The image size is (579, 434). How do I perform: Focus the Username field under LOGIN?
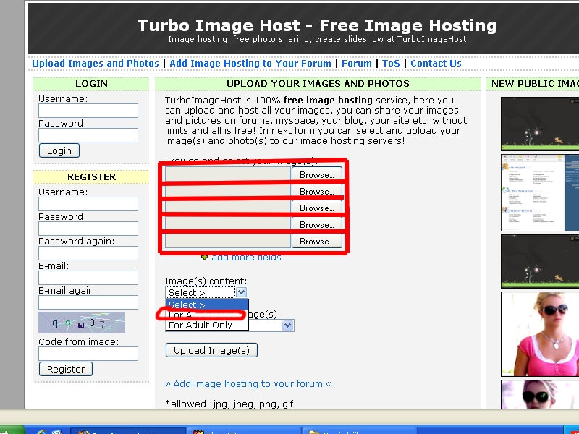tap(88, 111)
